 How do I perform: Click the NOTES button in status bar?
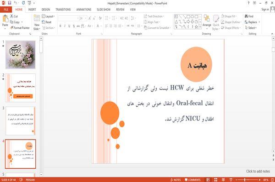tap(176, 180)
